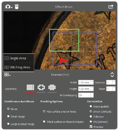Screen dimensions: 122x132
Task: Open the camera snapshot menu
Action: (9, 7)
